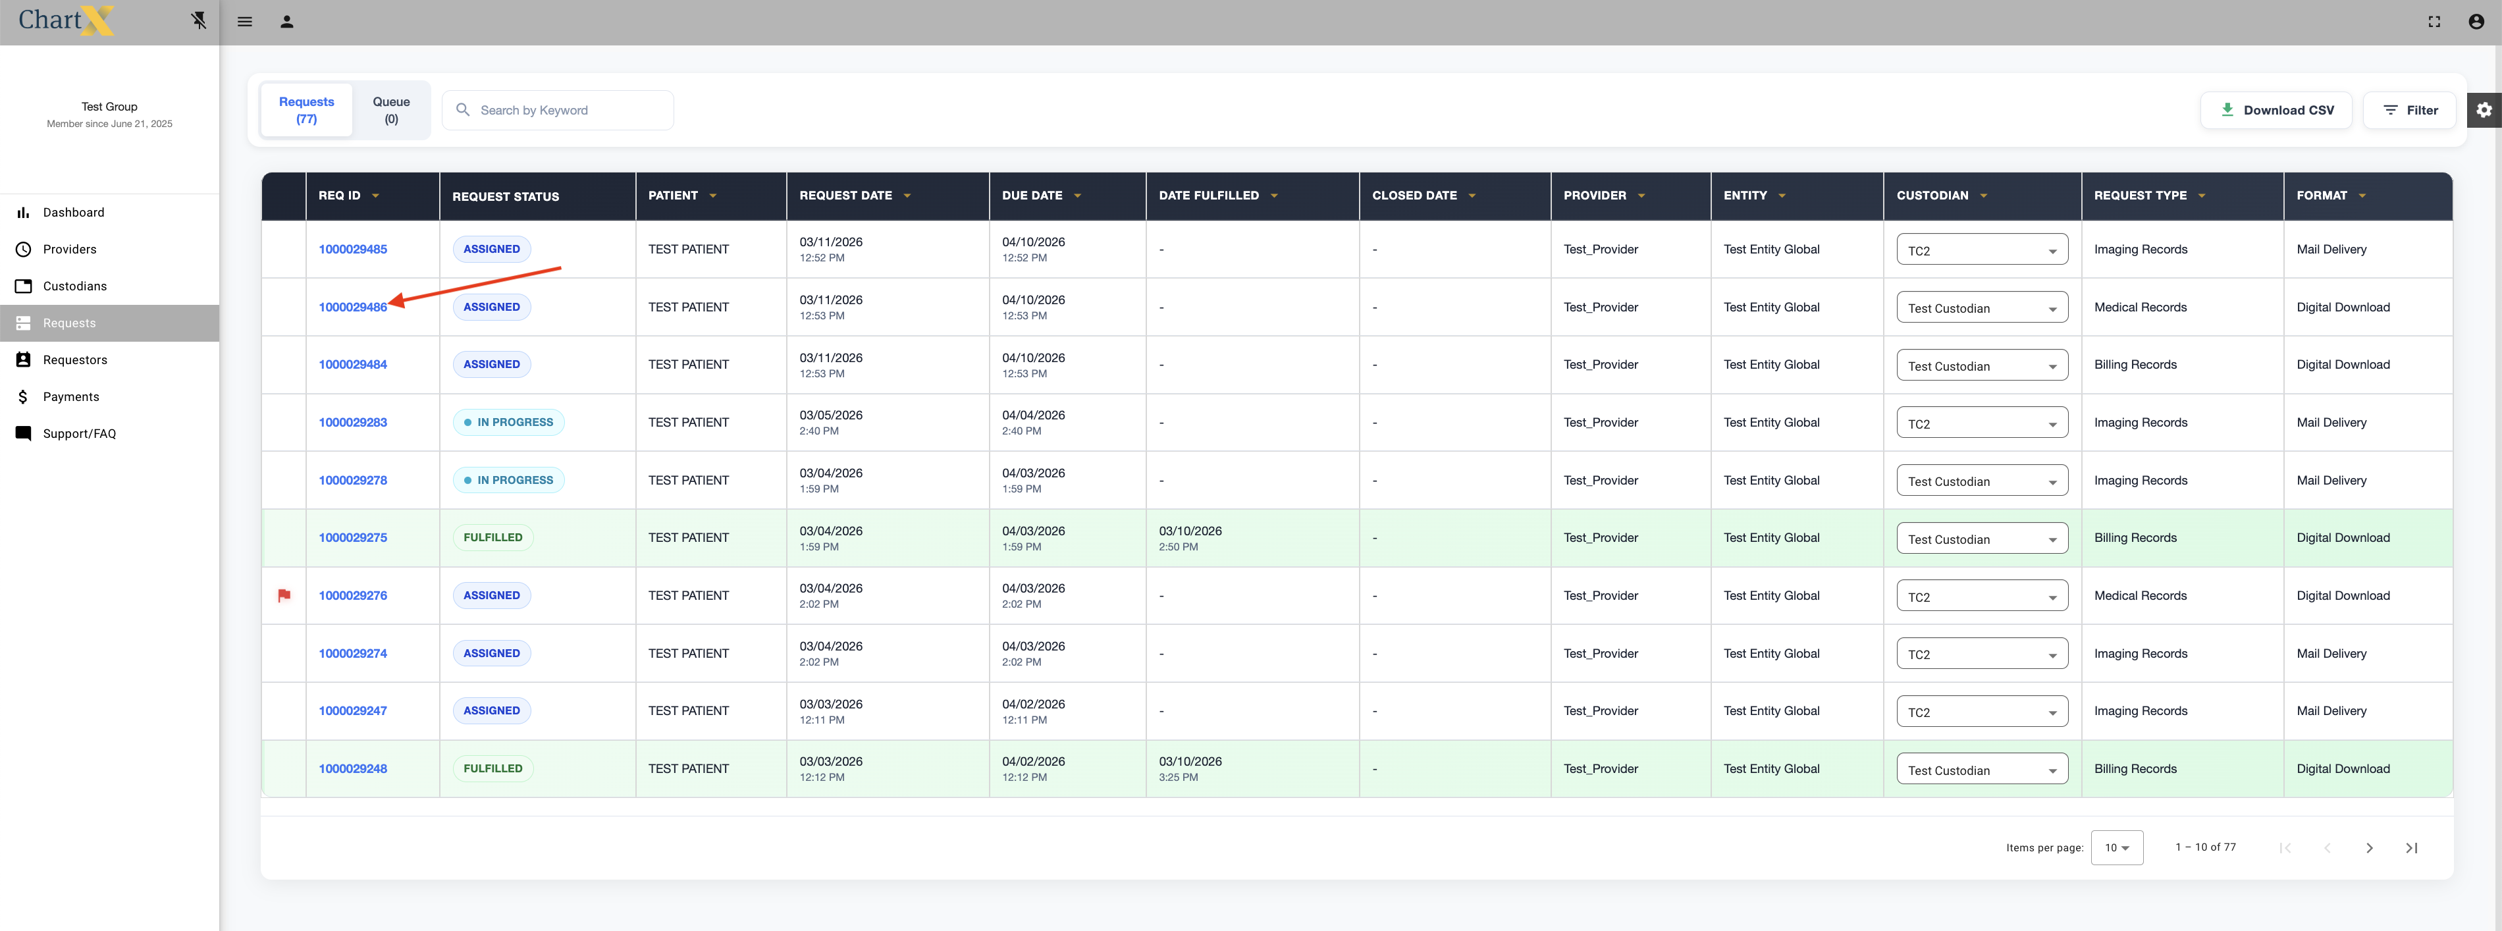Viewport: 2502px width, 931px height.
Task: Focus the Search by Keyword field
Action: click(568, 110)
